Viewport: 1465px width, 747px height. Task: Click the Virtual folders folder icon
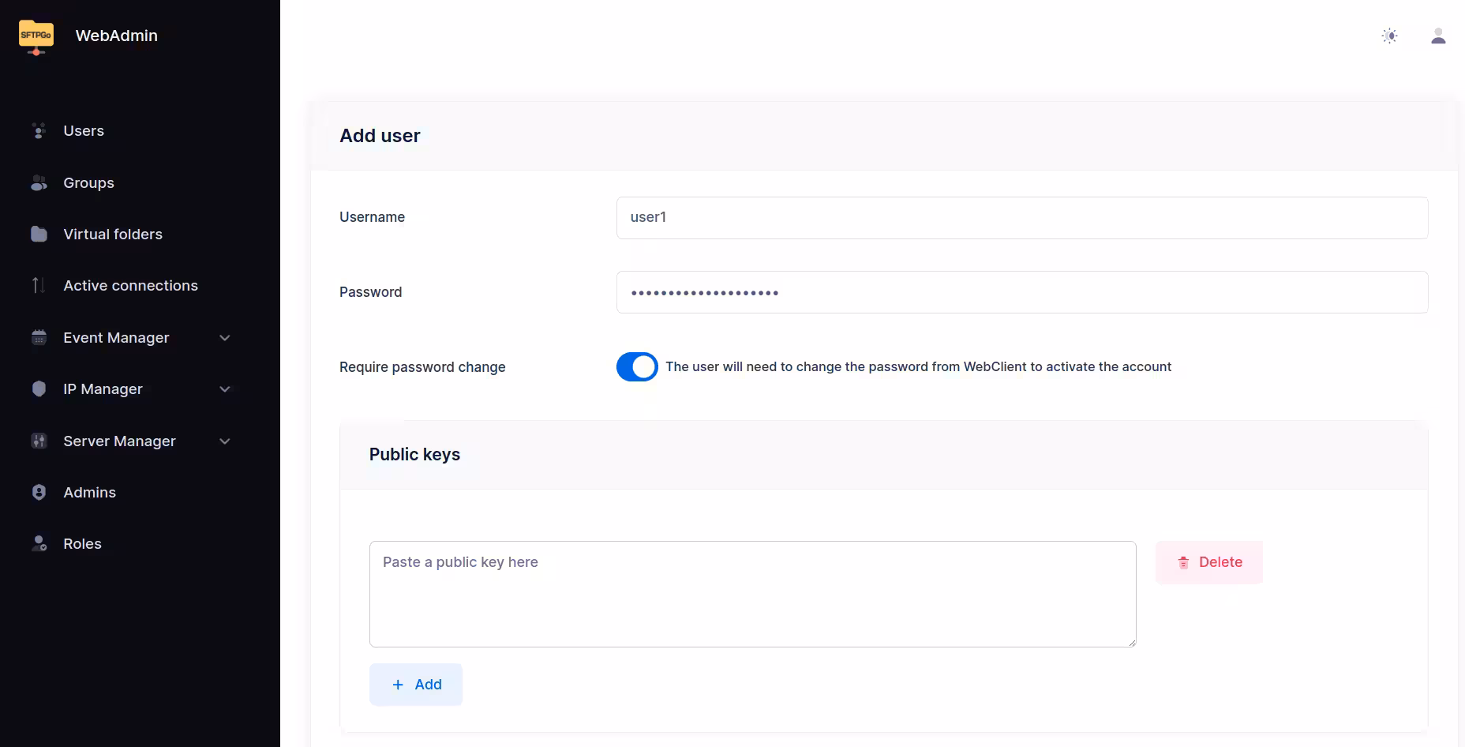pos(39,235)
